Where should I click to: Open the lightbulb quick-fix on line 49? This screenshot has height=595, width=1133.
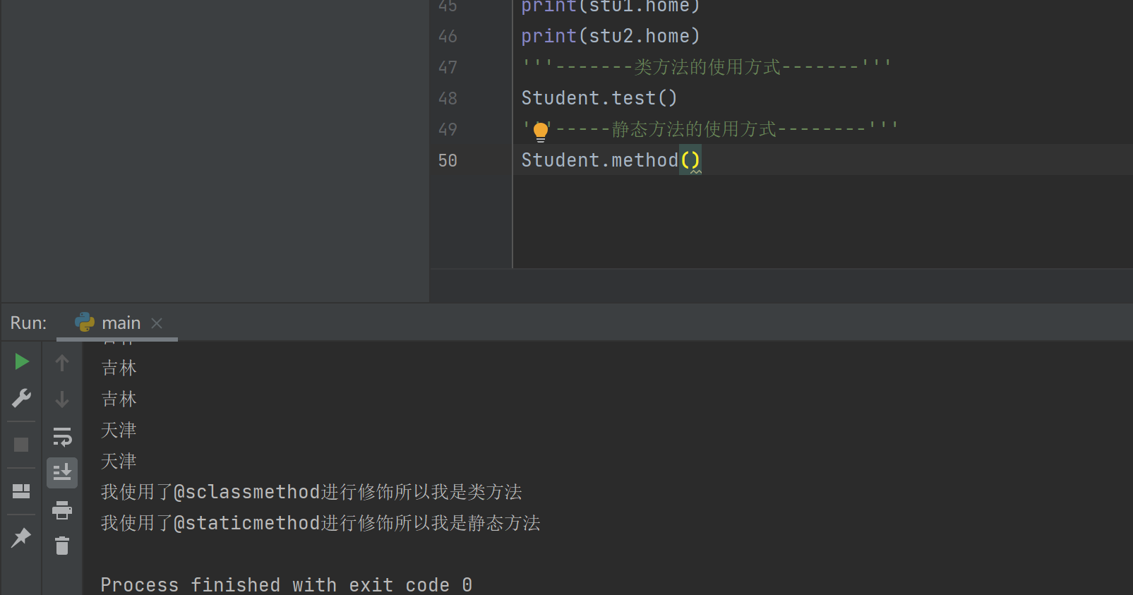(541, 132)
